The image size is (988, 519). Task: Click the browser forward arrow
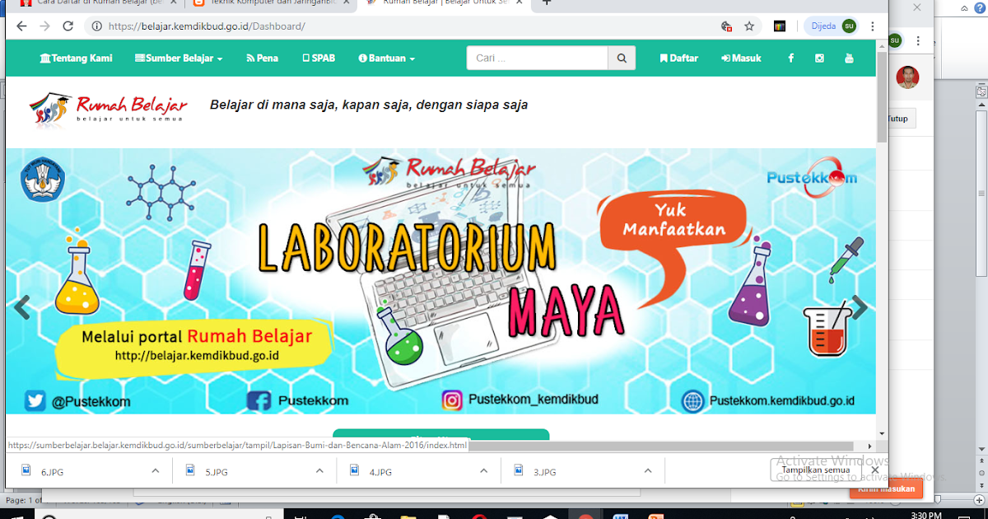tap(44, 26)
